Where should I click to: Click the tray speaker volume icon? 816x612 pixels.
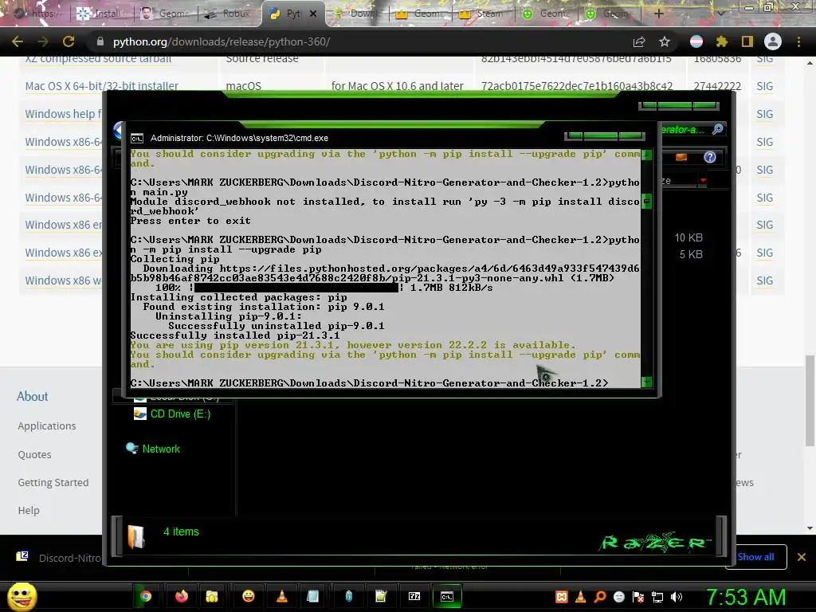coord(676,597)
